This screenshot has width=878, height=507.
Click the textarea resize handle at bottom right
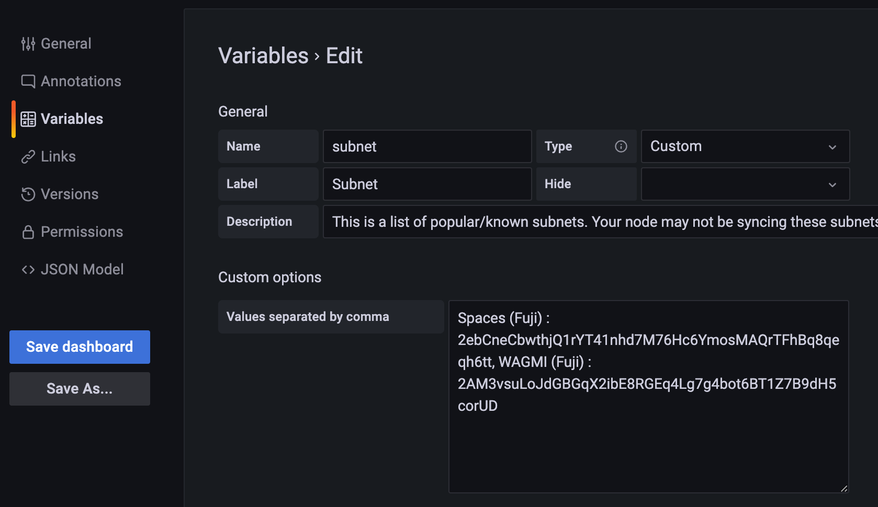(x=844, y=488)
